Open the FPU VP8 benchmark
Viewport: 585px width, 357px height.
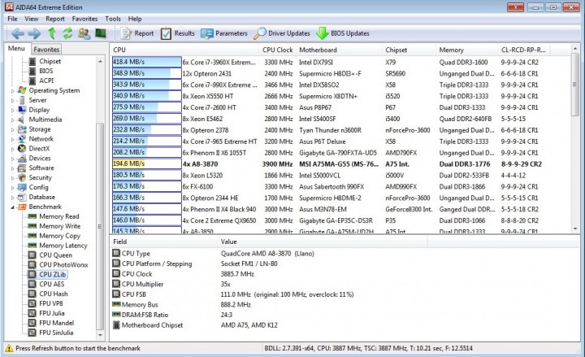(51, 303)
